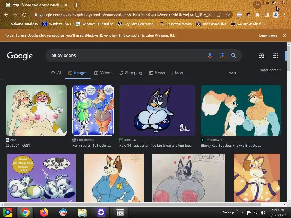This screenshot has height=218, width=291.
Task: Bookmark this tab with the star icon
Action: (x=228, y=15)
